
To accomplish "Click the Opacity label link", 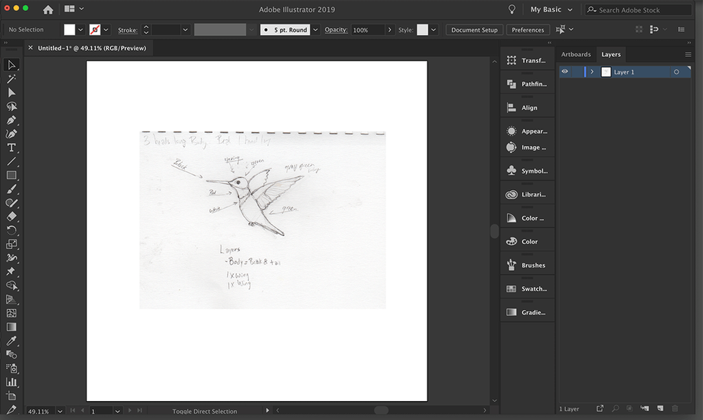I will point(336,29).
